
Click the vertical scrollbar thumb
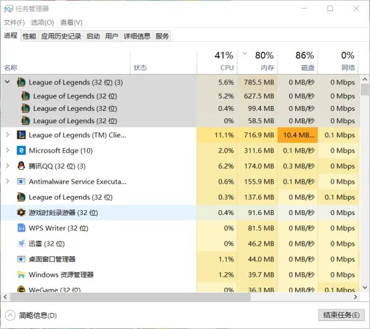click(365, 89)
